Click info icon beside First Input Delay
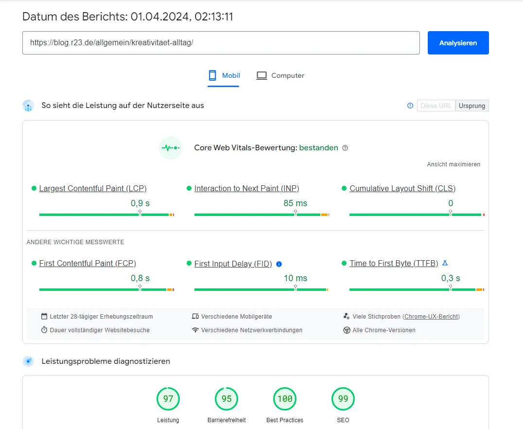The width and height of the screenshot is (523, 429). pos(279,264)
